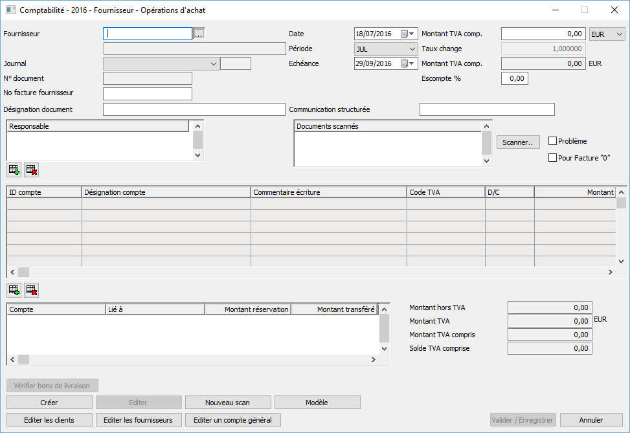
Task: Click delete line icon below accounts grid
Action: (x=31, y=290)
